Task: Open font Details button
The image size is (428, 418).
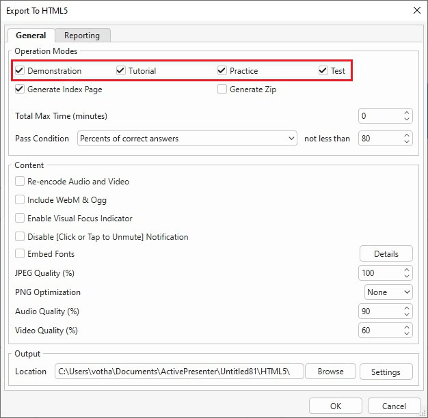Action: coord(386,254)
